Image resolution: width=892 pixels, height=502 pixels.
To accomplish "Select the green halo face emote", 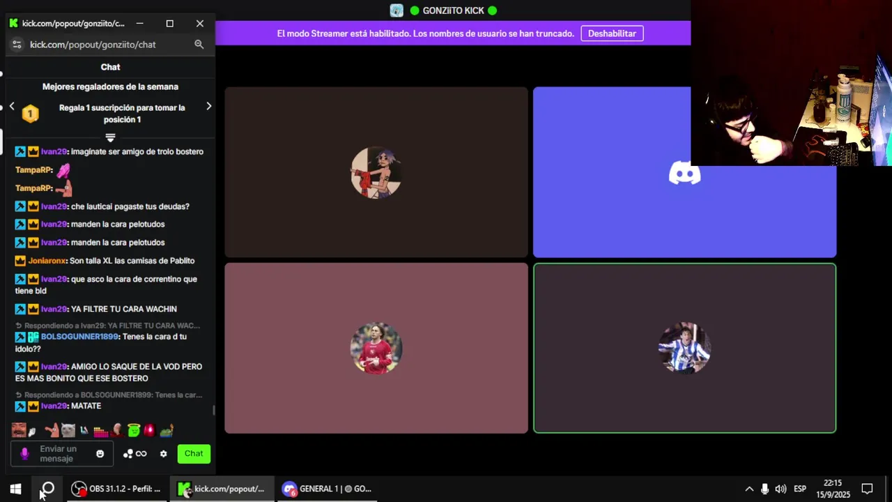I will tap(134, 430).
